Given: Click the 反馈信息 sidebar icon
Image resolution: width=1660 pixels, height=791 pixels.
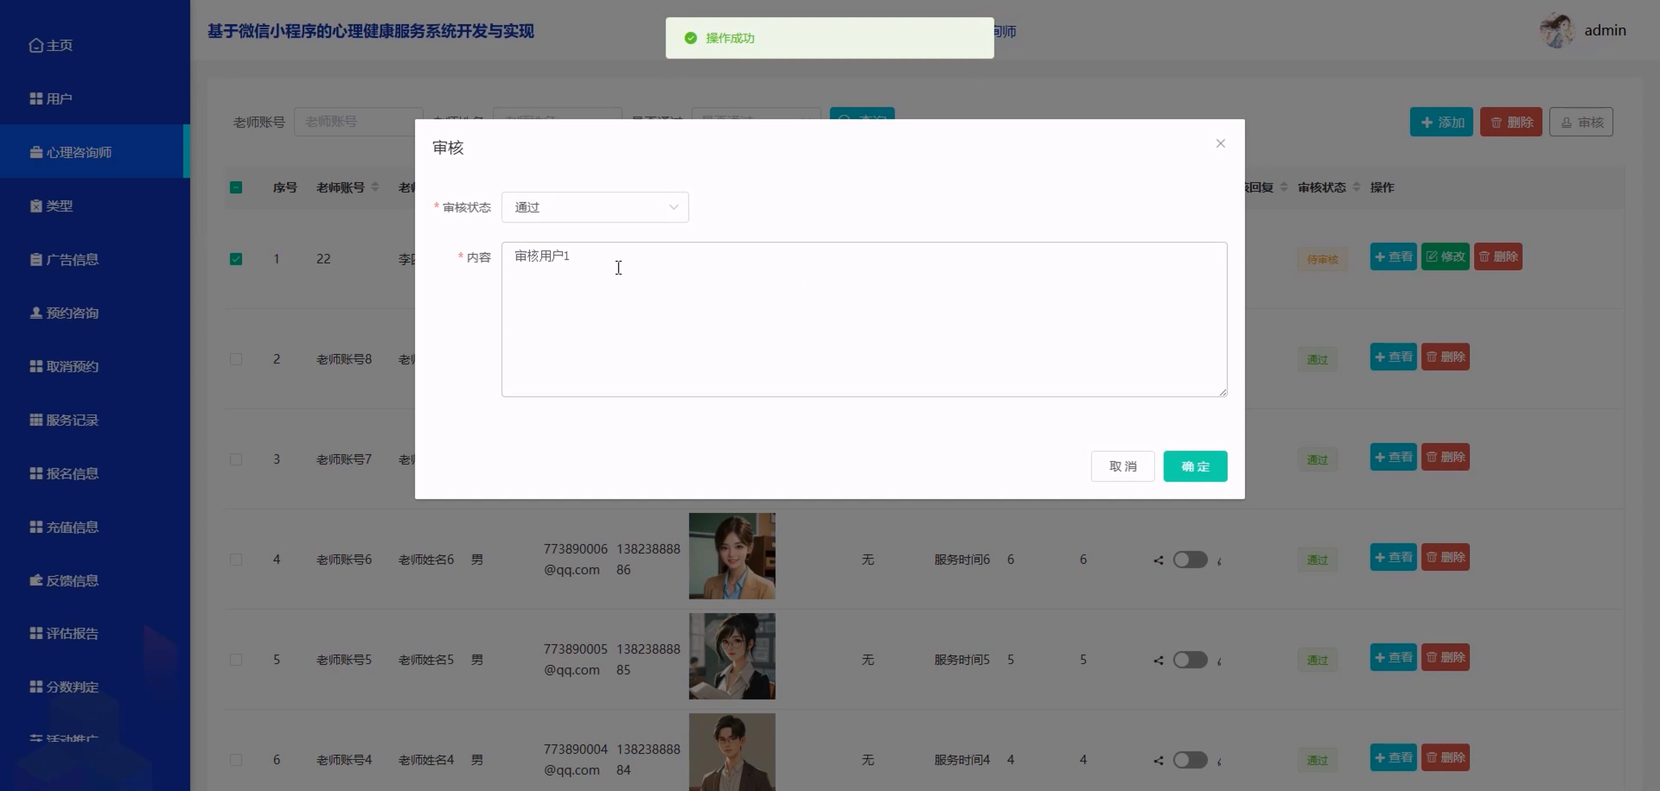Looking at the screenshot, I should tap(36, 581).
